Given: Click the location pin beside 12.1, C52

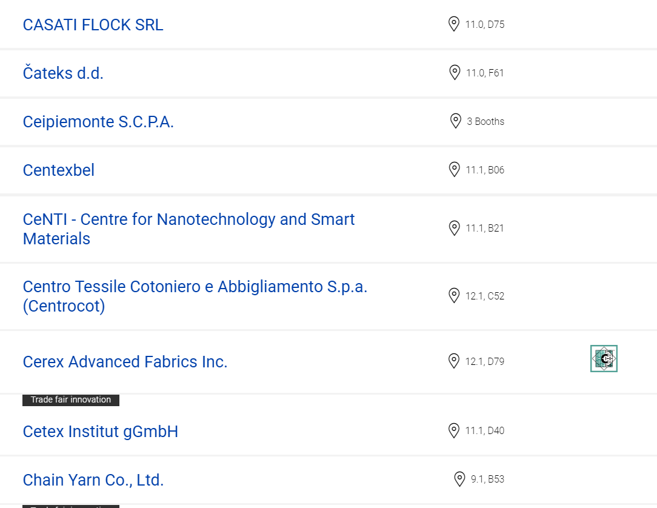Looking at the screenshot, I should (x=454, y=295).
